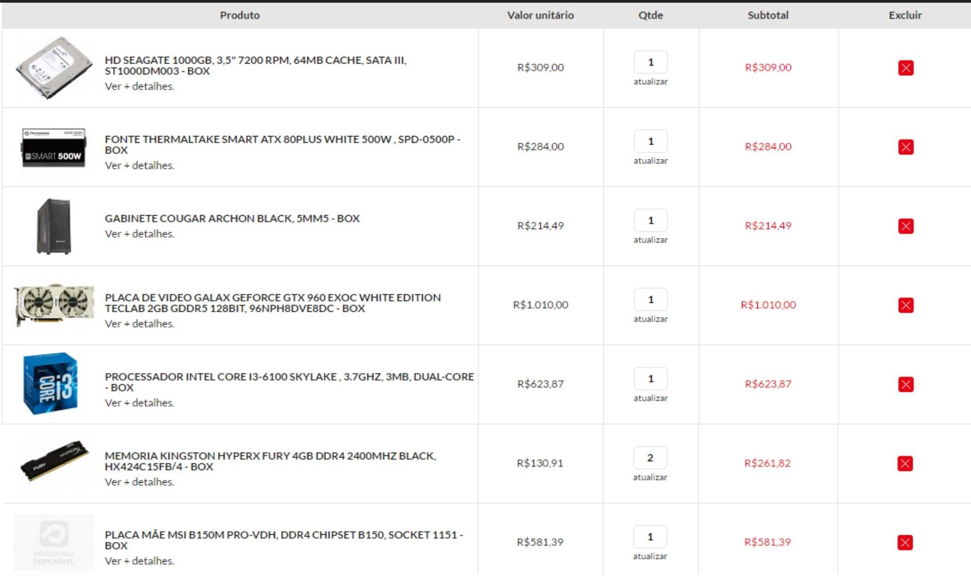Delete the Thermaltake Smart 500W power supply
Viewport: 971px width, 576px height.
(905, 147)
